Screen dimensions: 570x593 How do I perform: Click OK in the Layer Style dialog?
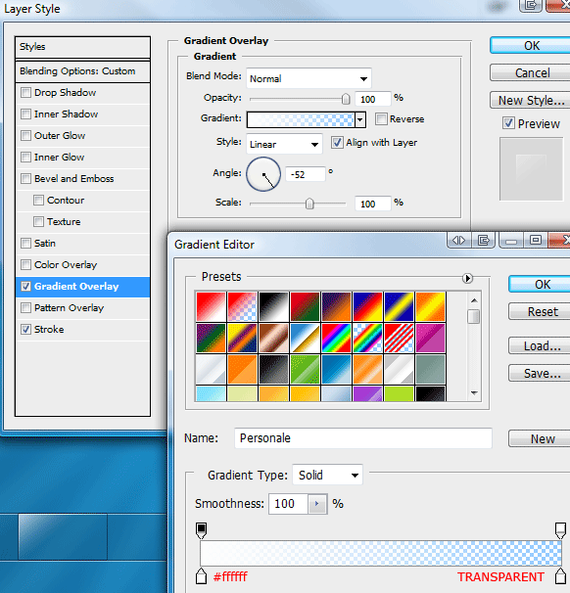click(530, 45)
